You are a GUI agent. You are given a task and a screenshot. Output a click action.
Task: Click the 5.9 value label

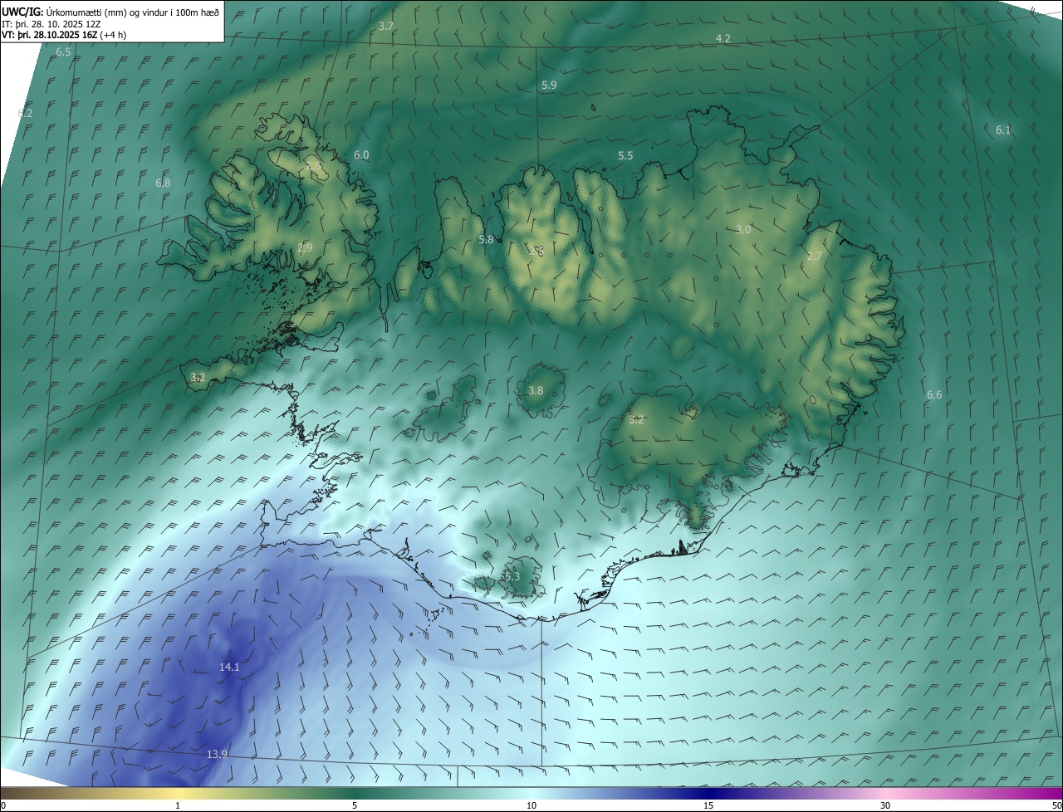[x=549, y=85]
